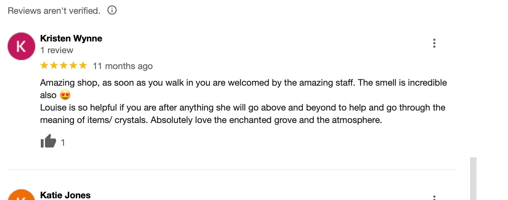Open Katie Jones' orange profile avatar
The height and width of the screenshot is (200, 508).
(21, 196)
